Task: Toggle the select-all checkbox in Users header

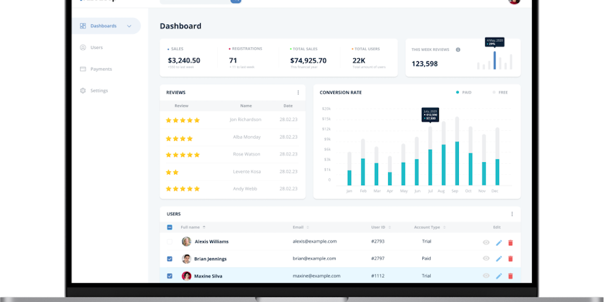Action: (169, 227)
